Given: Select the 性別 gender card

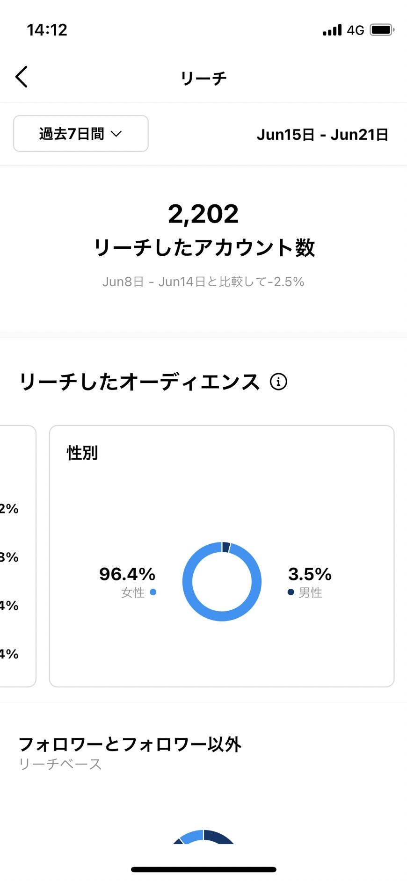Looking at the screenshot, I should (x=222, y=556).
